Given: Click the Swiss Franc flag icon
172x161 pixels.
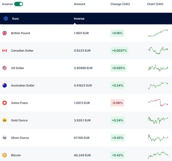Looking at the screenshot, I should [5, 103].
